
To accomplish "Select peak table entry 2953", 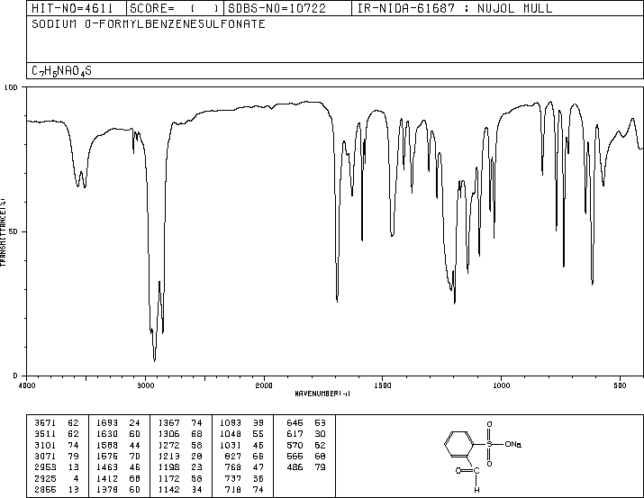I will [x=57, y=467].
